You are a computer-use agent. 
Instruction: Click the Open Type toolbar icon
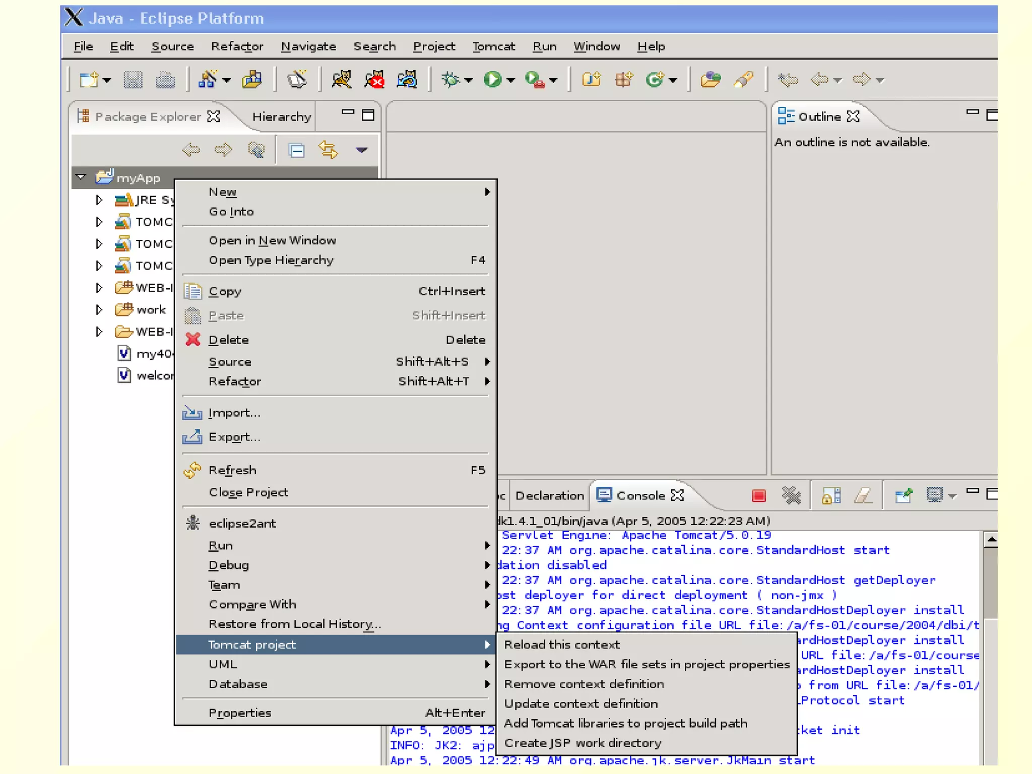coord(711,80)
